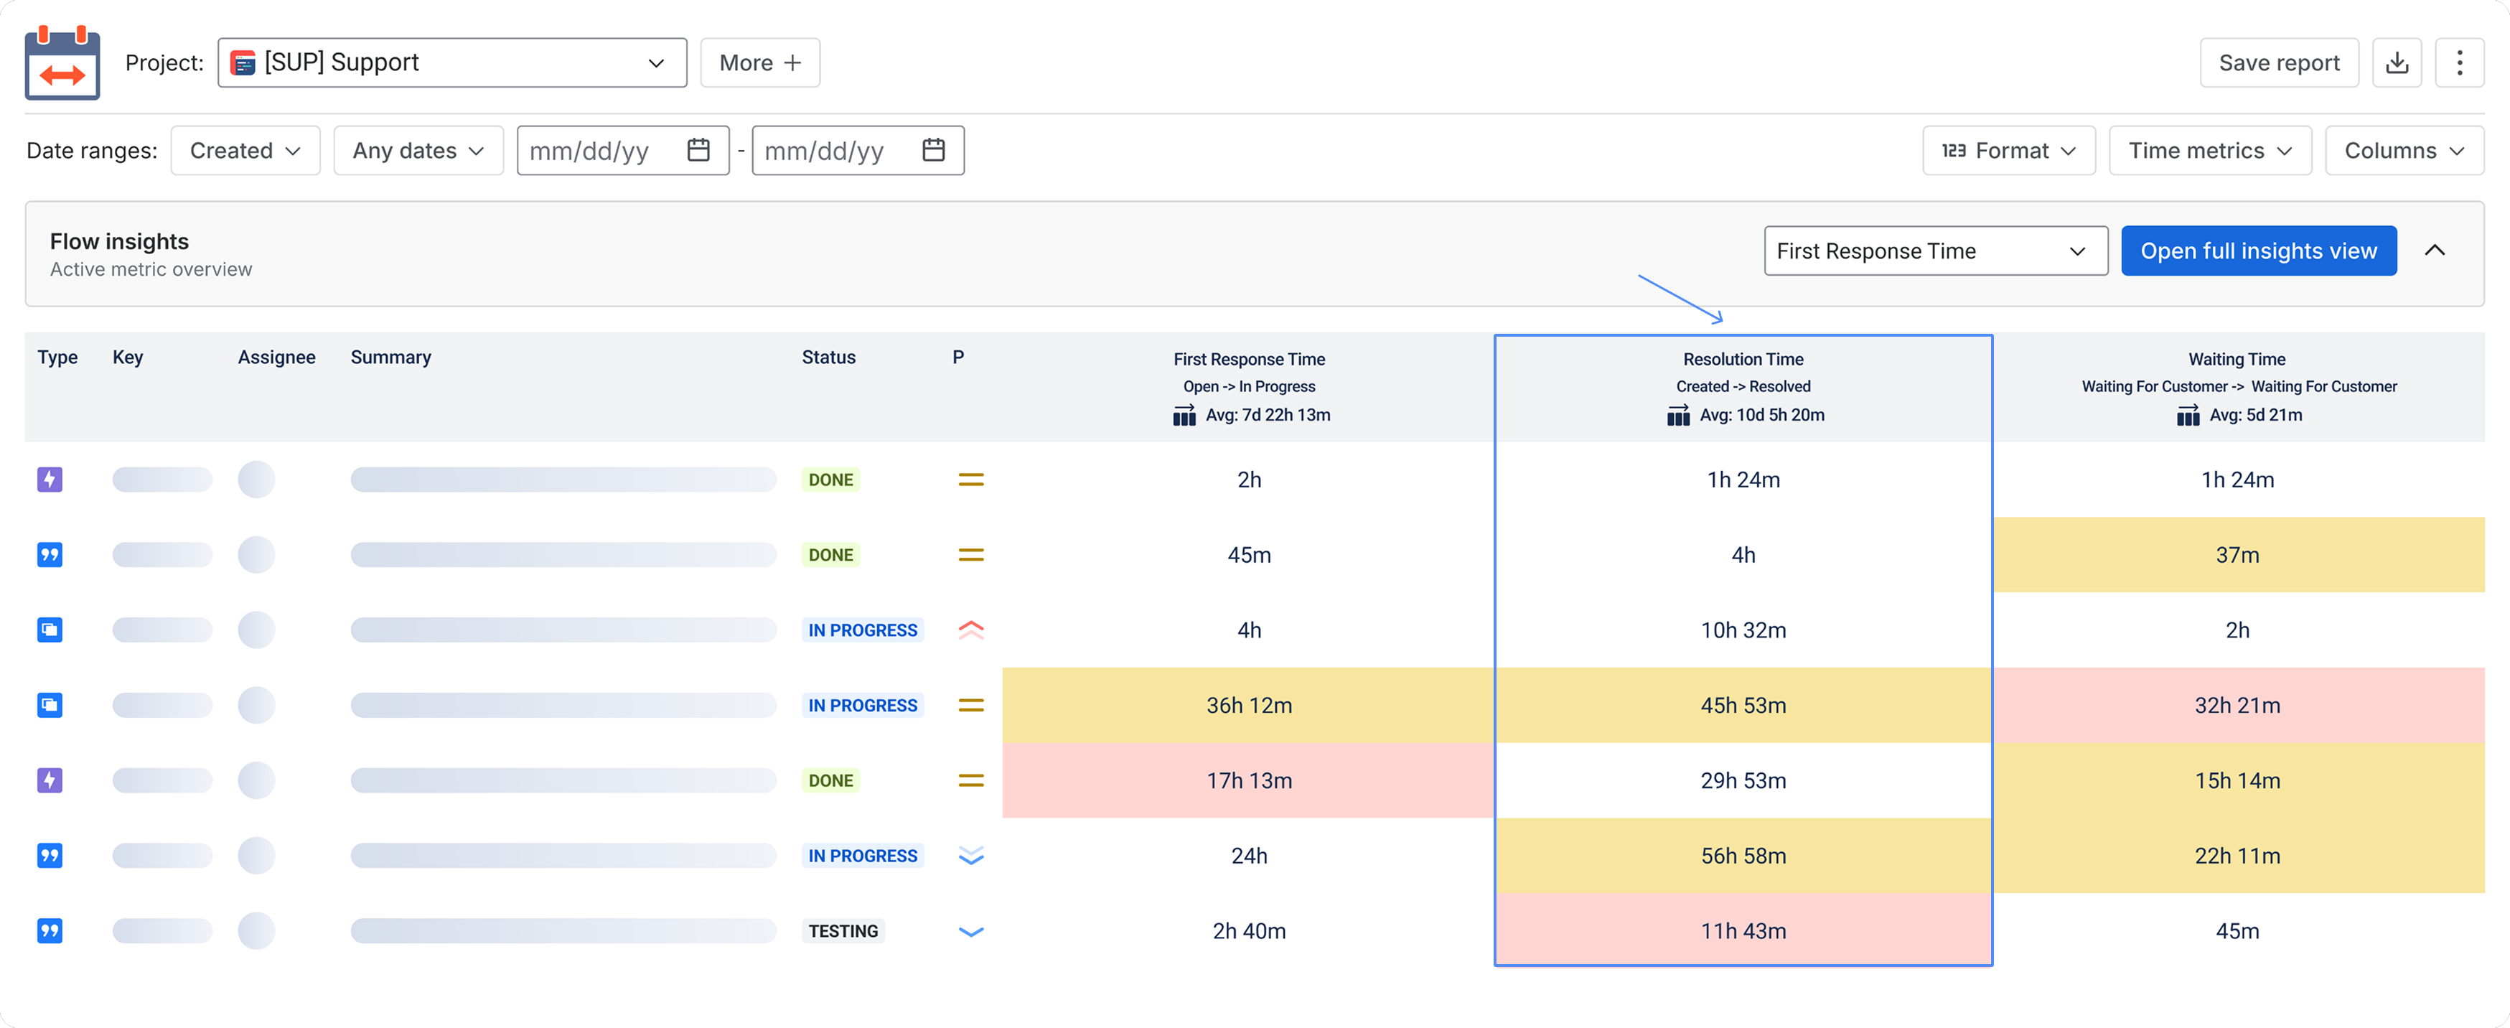Click issue type icon in the 45m first-response row

tap(50, 554)
